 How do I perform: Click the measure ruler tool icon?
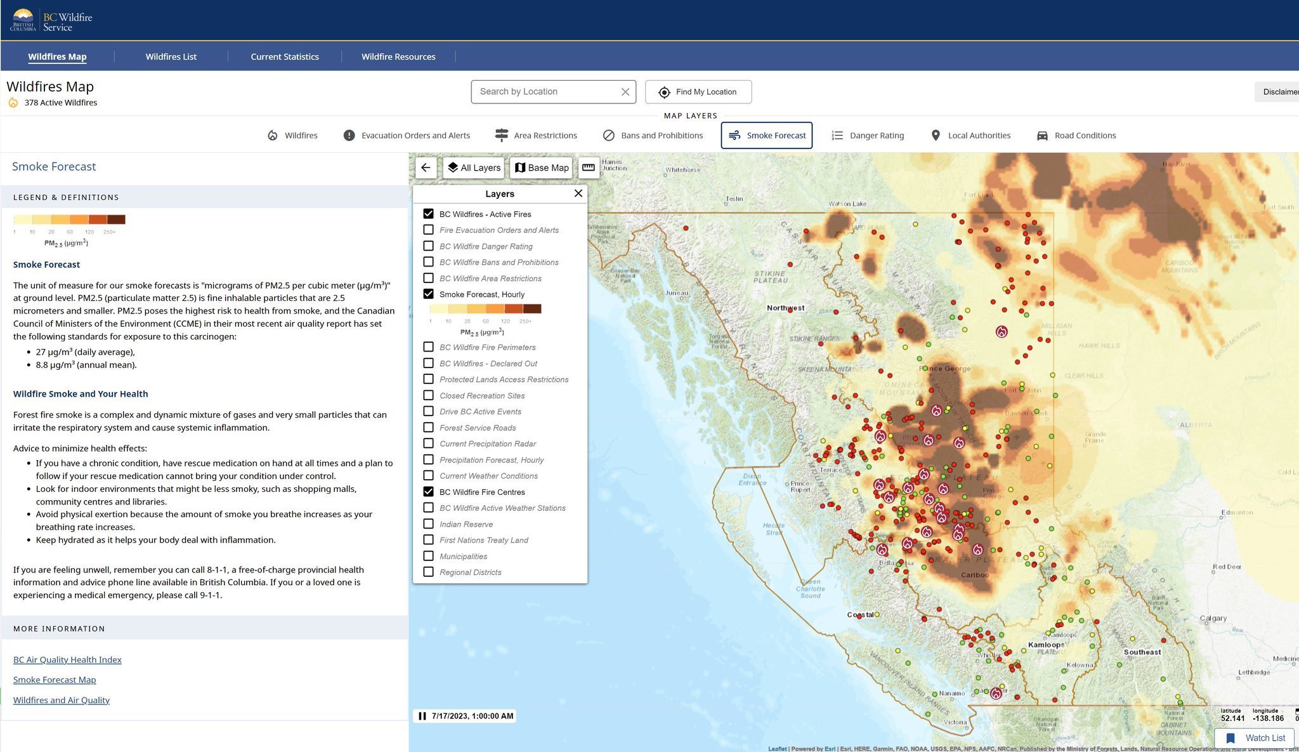589,168
